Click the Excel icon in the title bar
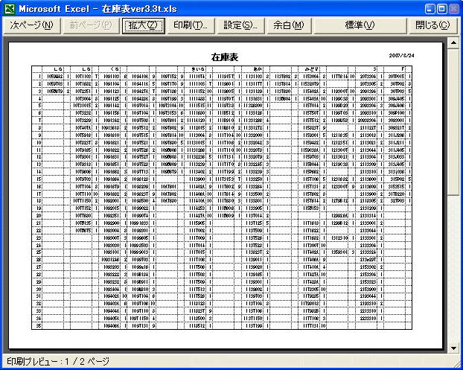This screenshot has width=463, height=370. click(9, 9)
